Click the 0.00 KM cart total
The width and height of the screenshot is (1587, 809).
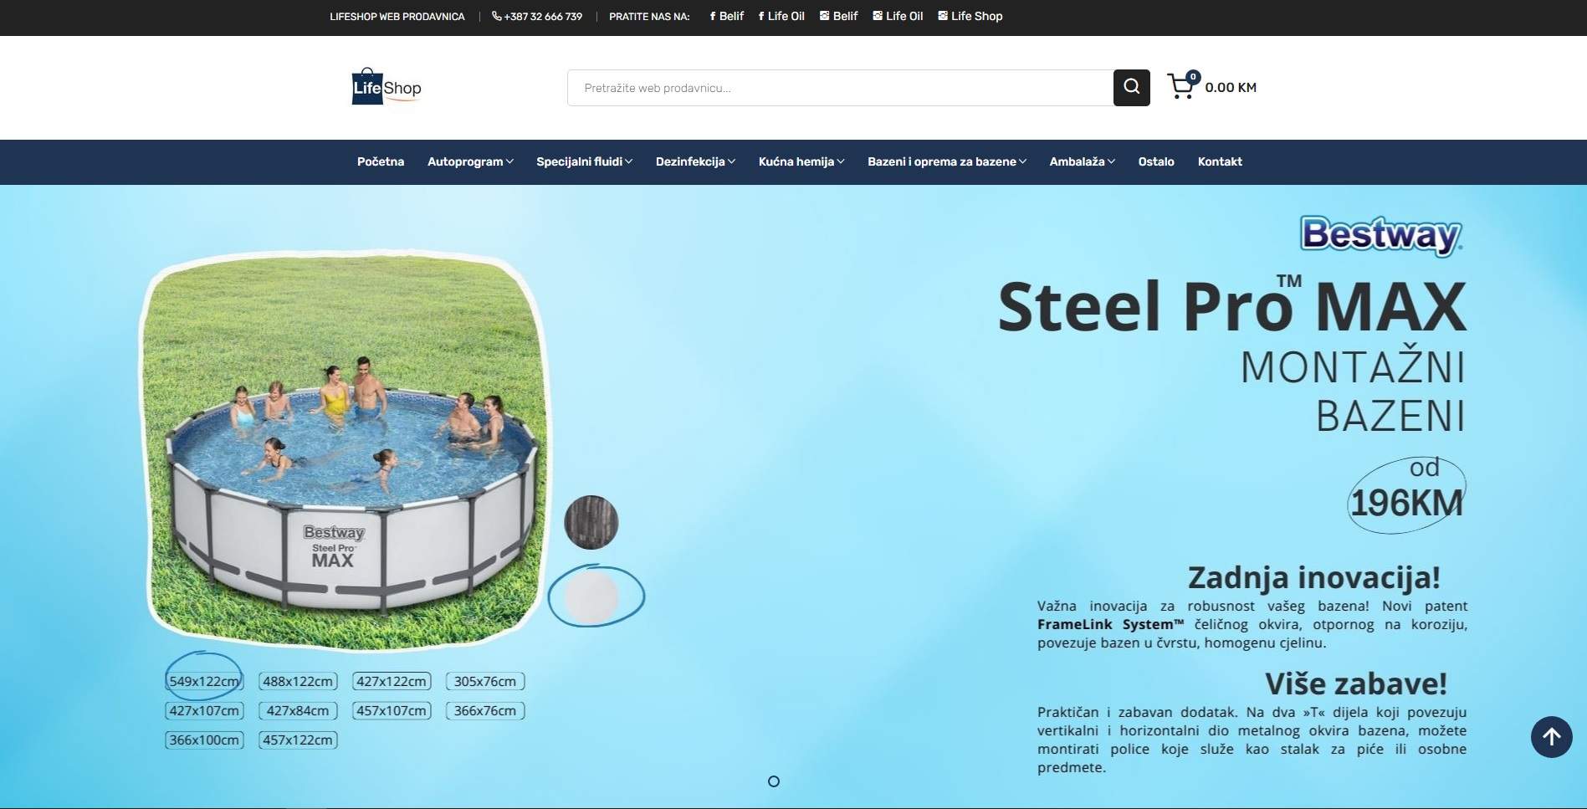(x=1231, y=87)
